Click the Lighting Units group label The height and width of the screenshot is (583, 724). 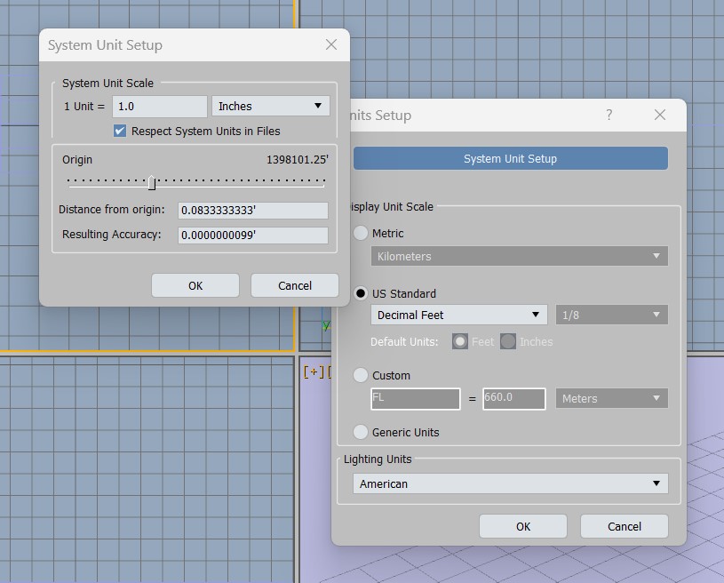(x=378, y=459)
